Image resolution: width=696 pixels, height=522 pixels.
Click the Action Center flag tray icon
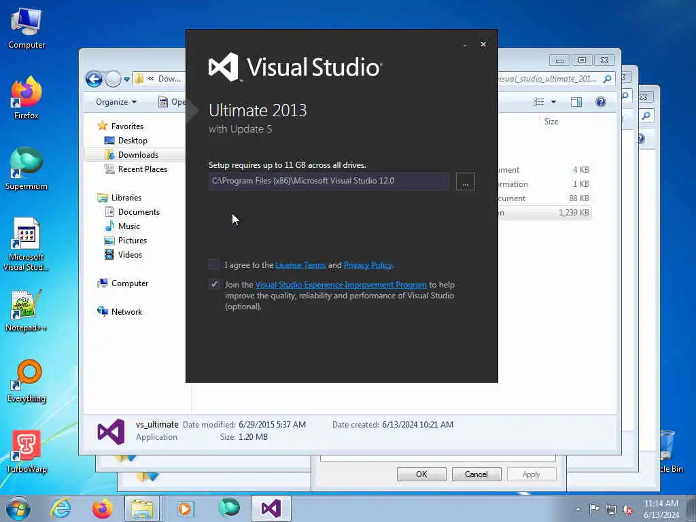coord(594,509)
